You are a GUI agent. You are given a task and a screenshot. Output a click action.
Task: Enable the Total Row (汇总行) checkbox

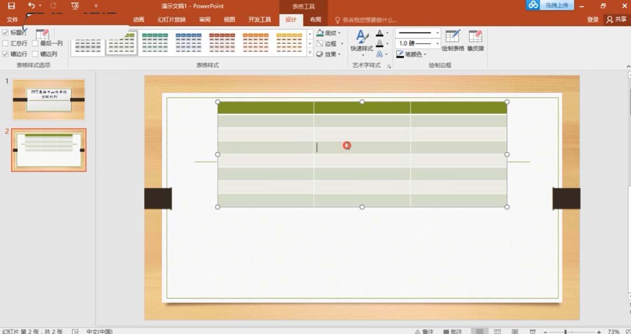(5, 43)
